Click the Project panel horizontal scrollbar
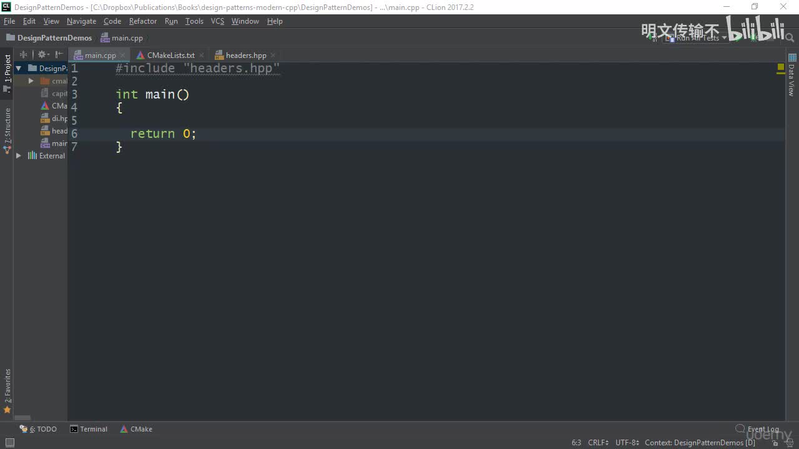The width and height of the screenshot is (799, 449). point(22,418)
